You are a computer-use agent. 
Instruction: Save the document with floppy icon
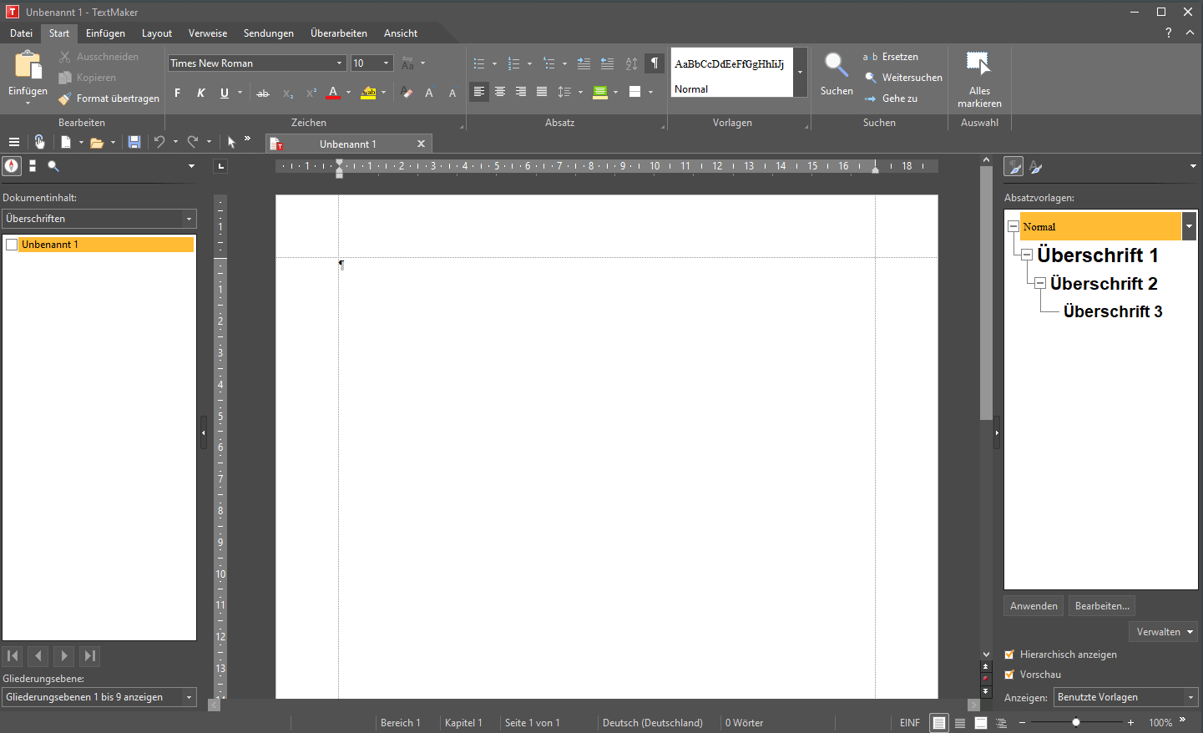click(x=134, y=143)
